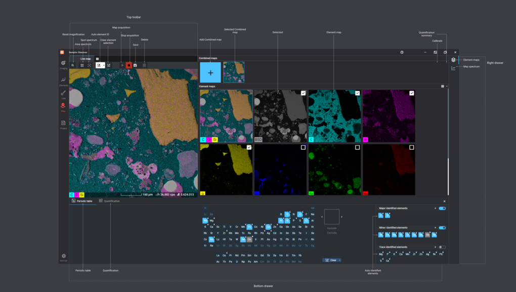Image resolution: width=516 pixels, height=292 pixels.
Task: Open Map spectrum icon in right drawer
Action: (x=453, y=68)
